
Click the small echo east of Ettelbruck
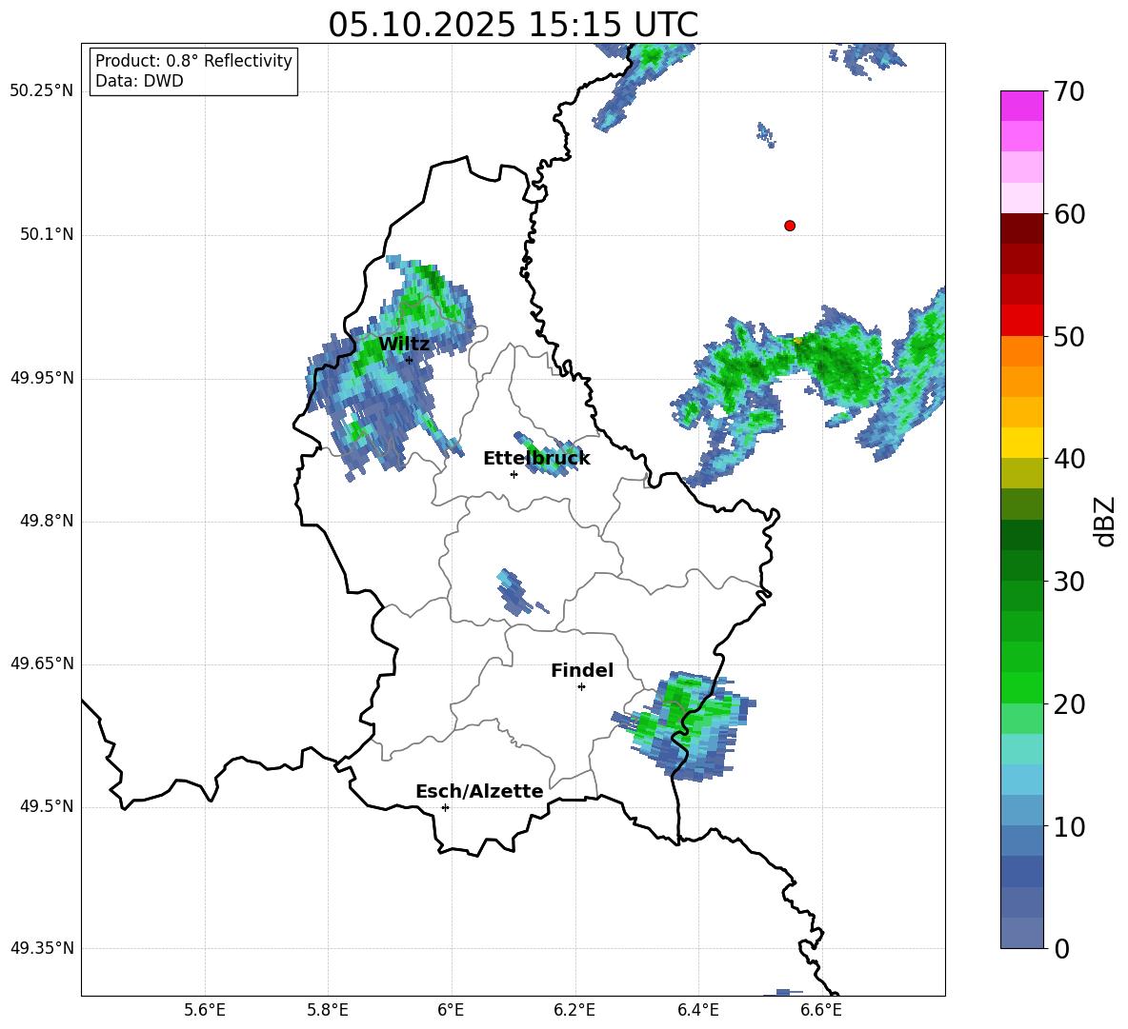click(547, 454)
